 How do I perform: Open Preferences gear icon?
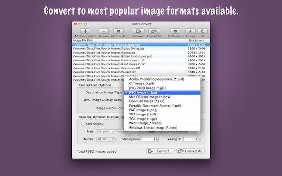(x=175, y=31)
